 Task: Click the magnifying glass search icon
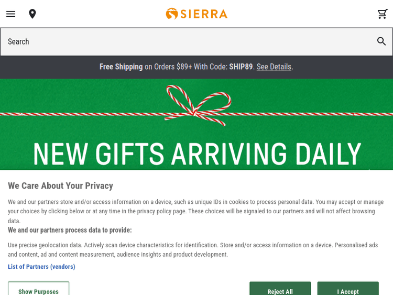pos(381,41)
